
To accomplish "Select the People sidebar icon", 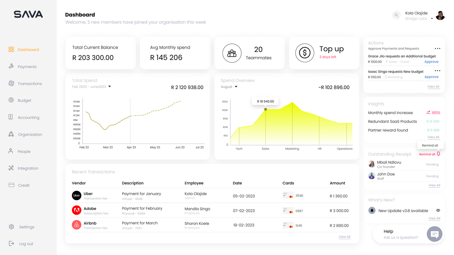I will point(11,151).
